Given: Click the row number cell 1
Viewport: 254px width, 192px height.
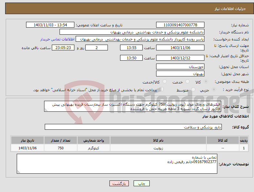Looking at the screenshot, I should click(x=244, y=148).
